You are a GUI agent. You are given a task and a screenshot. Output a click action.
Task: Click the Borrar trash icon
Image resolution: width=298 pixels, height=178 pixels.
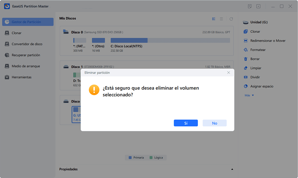[246, 59]
